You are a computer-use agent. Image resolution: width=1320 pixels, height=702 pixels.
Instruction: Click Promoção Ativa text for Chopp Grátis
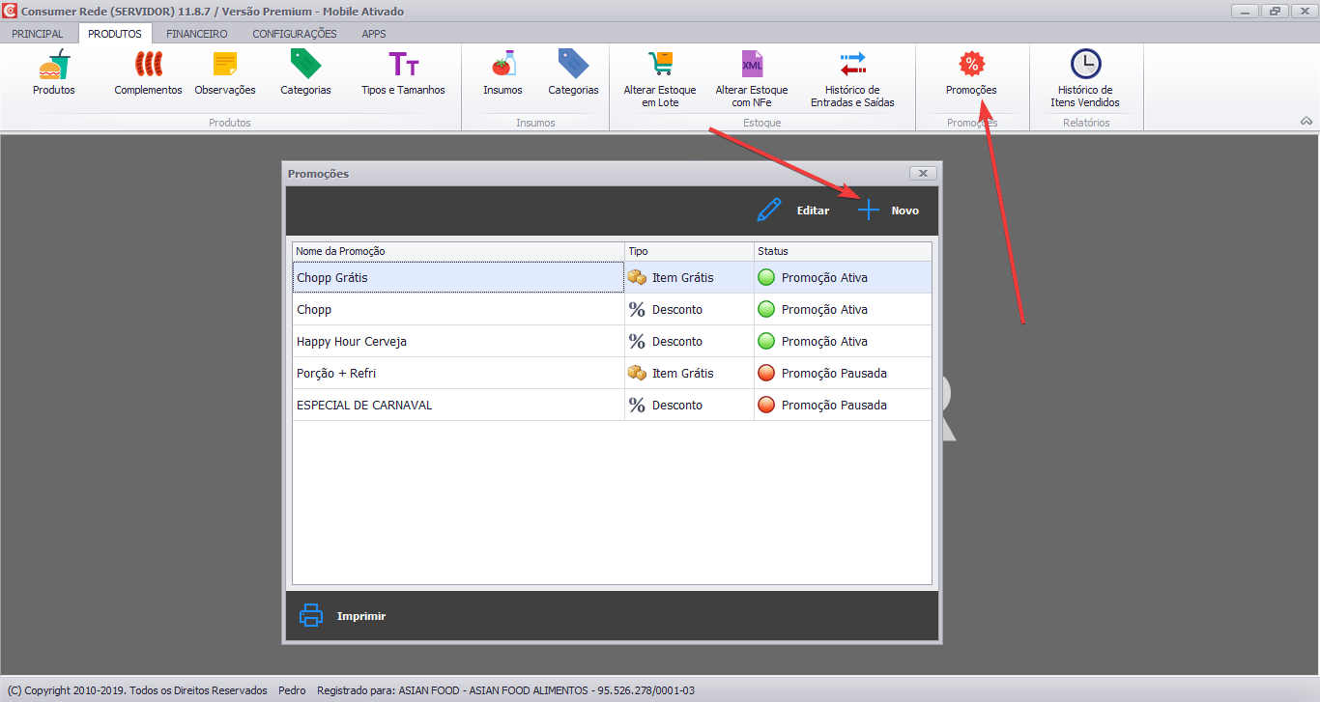[x=824, y=278]
